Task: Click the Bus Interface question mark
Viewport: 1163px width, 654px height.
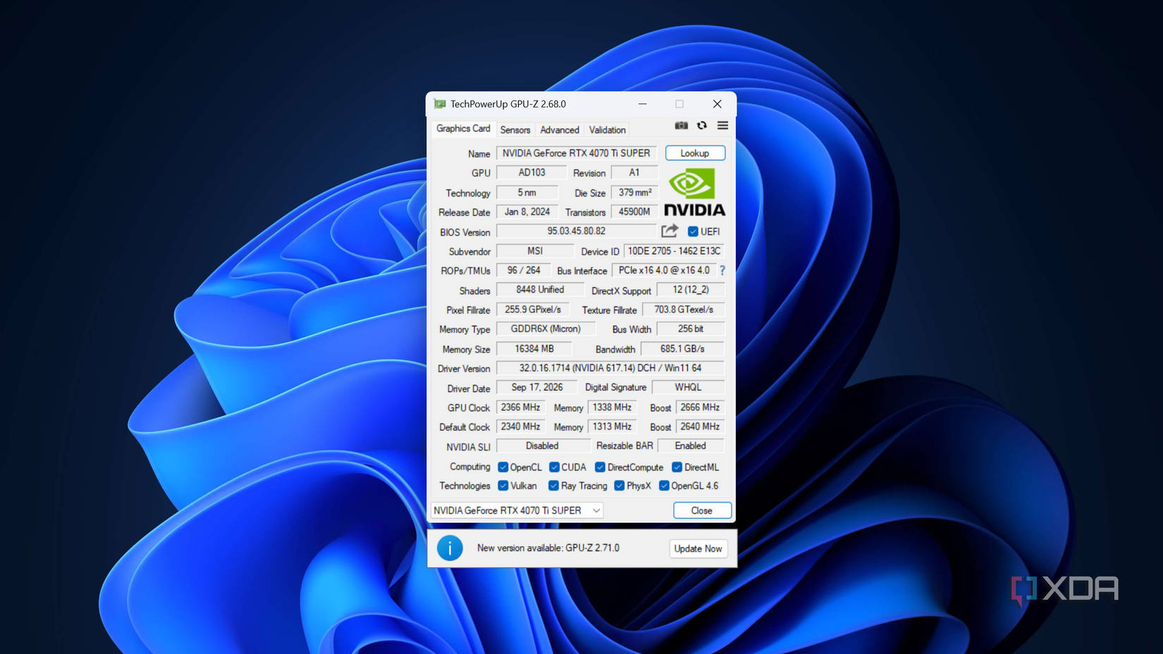Action: pyautogui.click(x=722, y=271)
